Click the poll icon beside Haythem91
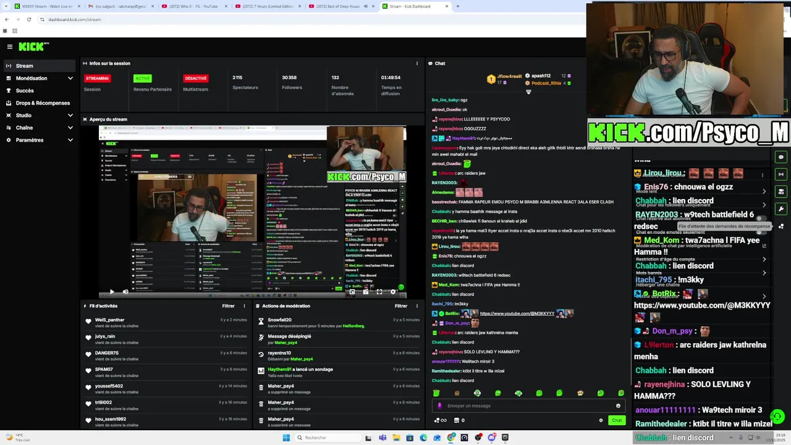This screenshot has width=791, height=445. [261, 371]
